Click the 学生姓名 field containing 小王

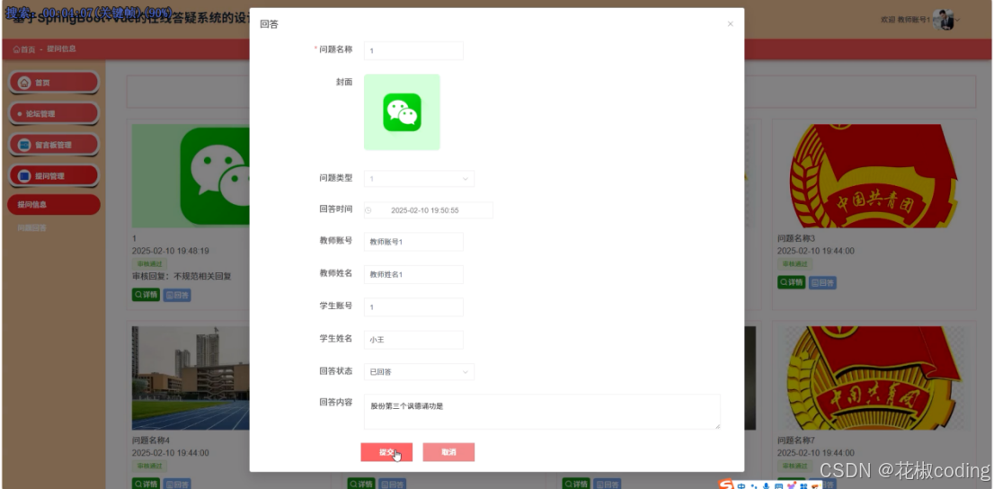(413, 340)
